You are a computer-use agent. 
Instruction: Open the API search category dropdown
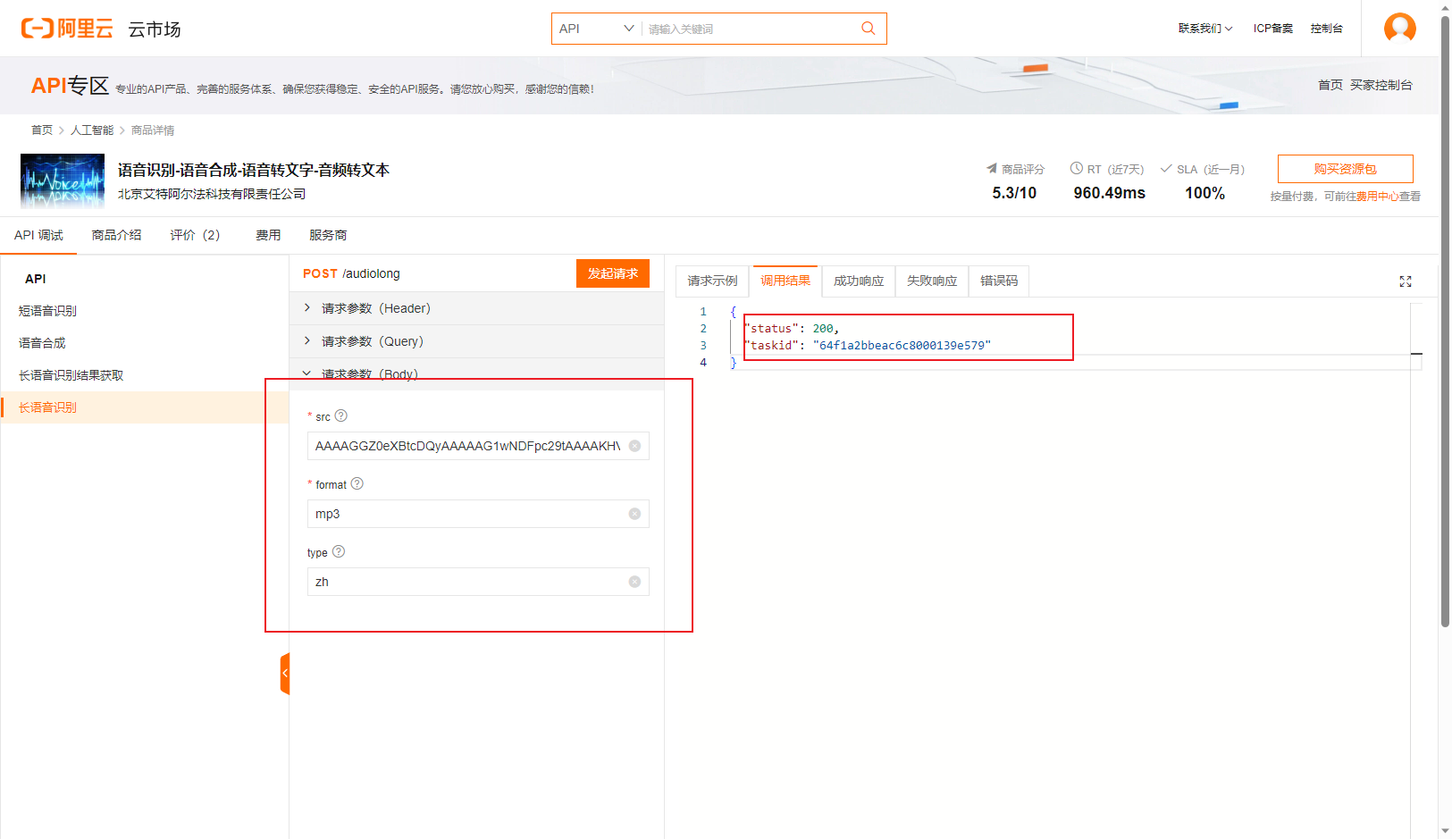point(596,29)
